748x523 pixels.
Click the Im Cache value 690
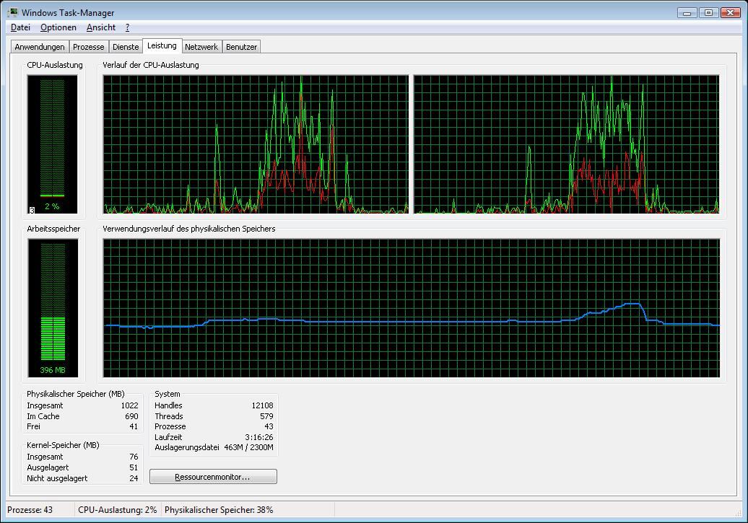click(x=131, y=416)
